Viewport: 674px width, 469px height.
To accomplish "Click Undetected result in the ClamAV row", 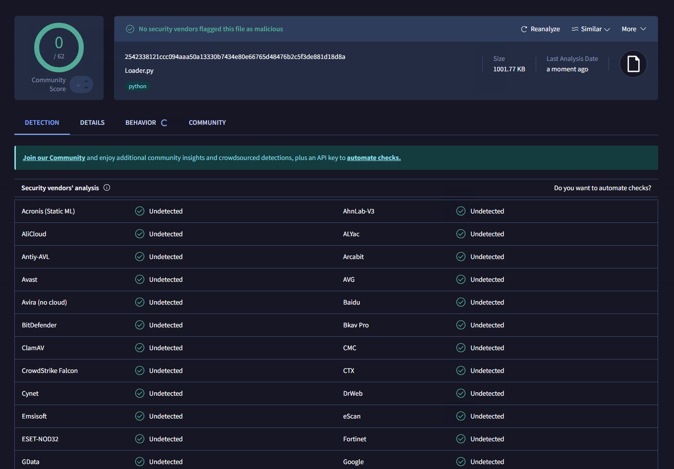I will [166, 348].
